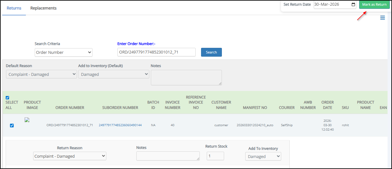Screen dimensions: 392x169
Task: Expand the Return Reason dropdown
Action: (70, 156)
